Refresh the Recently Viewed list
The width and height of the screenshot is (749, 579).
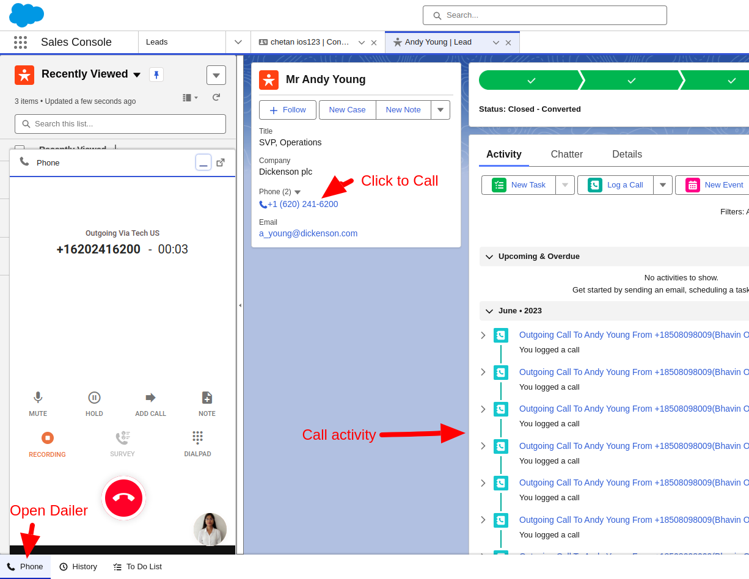coord(216,98)
